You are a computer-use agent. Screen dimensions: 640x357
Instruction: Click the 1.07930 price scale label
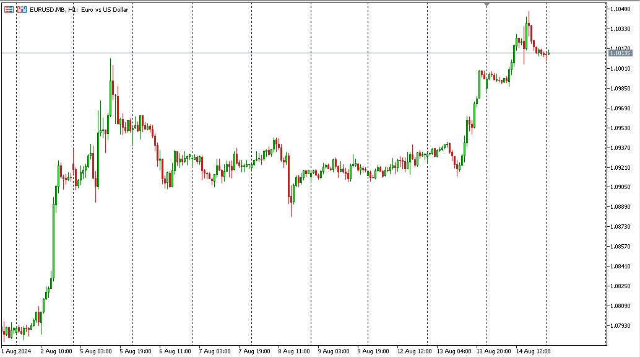click(620, 325)
